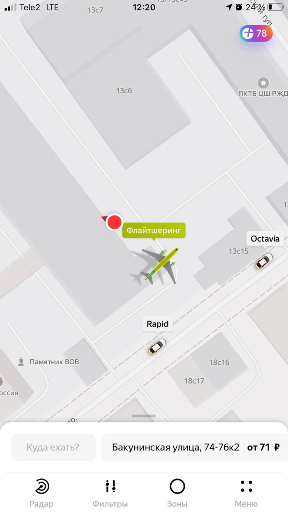Tap building 13с6 on the map

pyautogui.click(x=124, y=91)
